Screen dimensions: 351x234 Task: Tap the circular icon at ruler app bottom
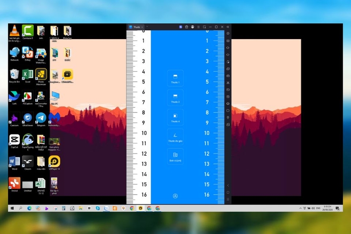coord(175,196)
